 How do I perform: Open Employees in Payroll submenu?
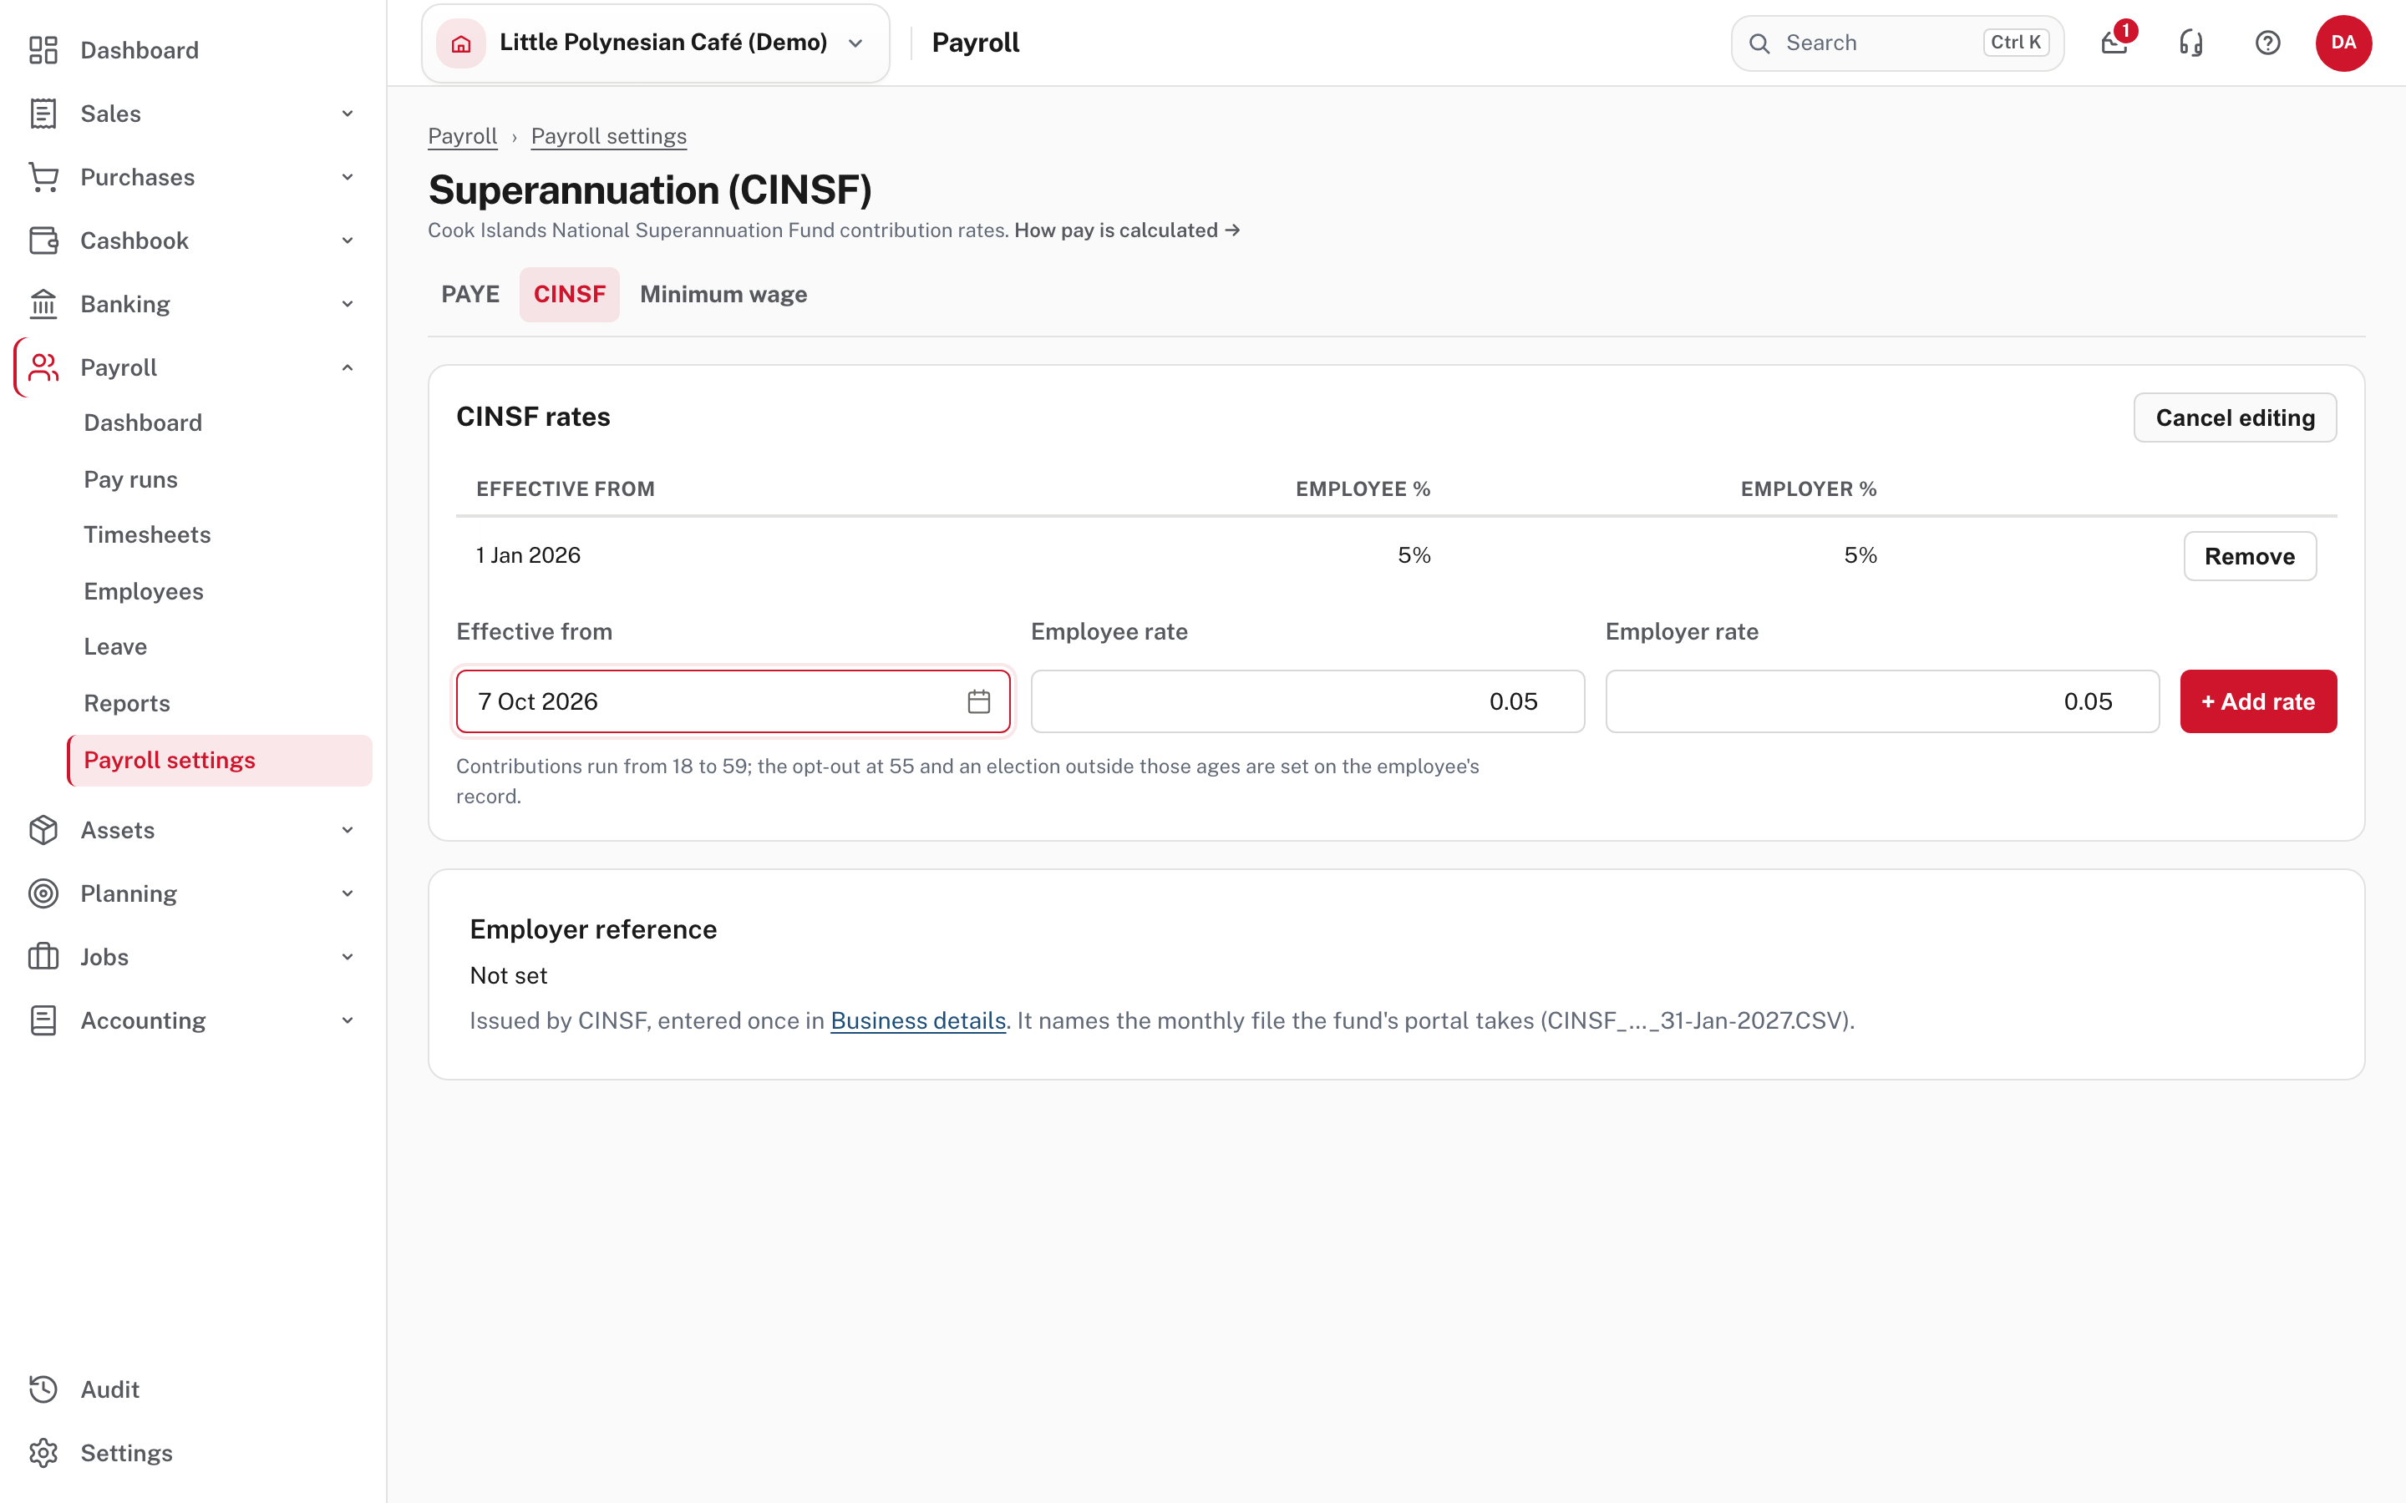tap(143, 591)
